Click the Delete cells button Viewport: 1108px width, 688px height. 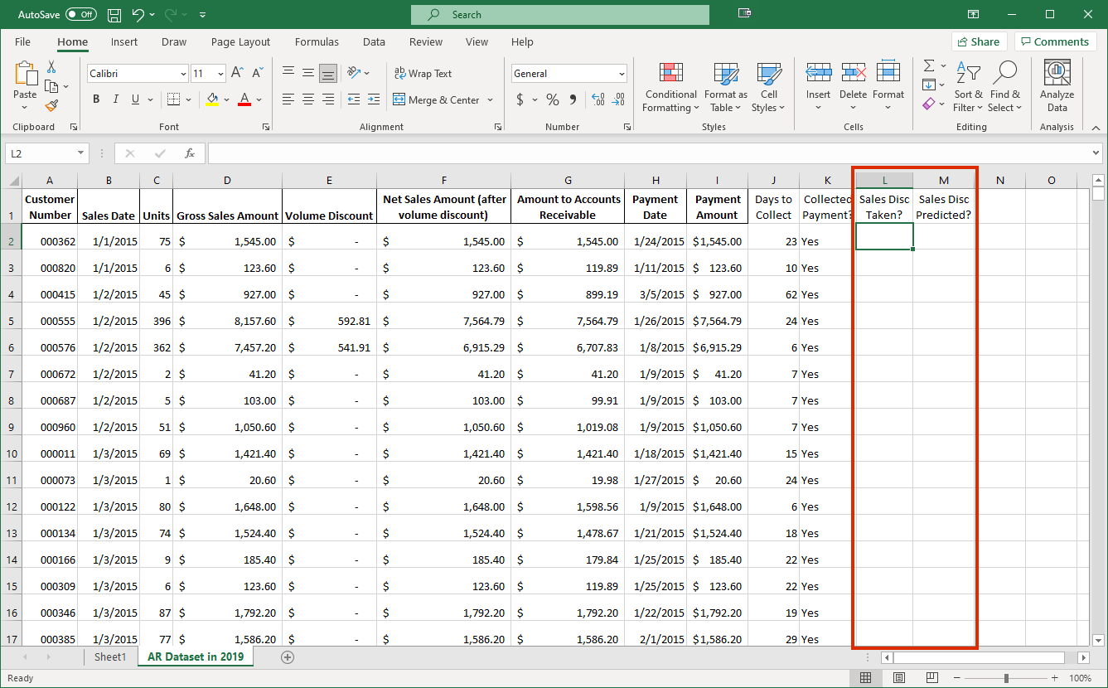point(853,87)
